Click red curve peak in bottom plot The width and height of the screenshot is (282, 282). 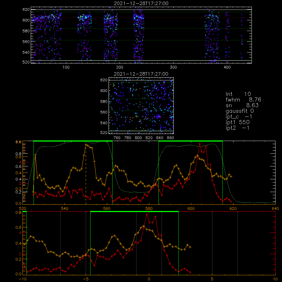(x=147, y=214)
